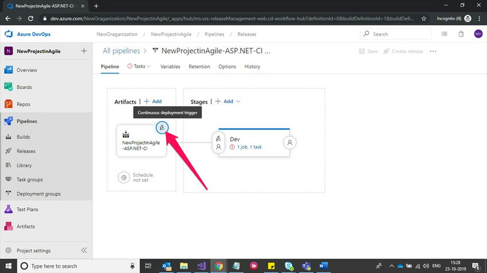Open Word from the taskbar
487x273 pixels.
click(323, 266)
